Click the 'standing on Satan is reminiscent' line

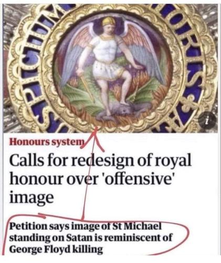(90, 238)
